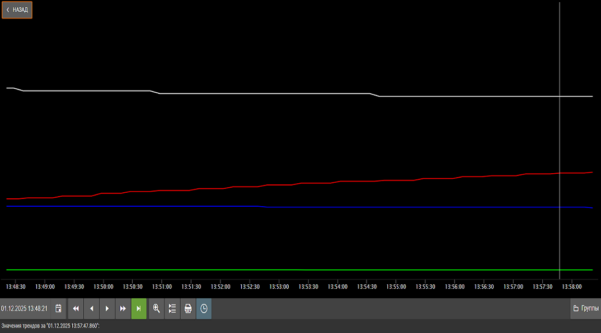Toggle the clock time mode button
601x333 pixels.
[204, 308]
